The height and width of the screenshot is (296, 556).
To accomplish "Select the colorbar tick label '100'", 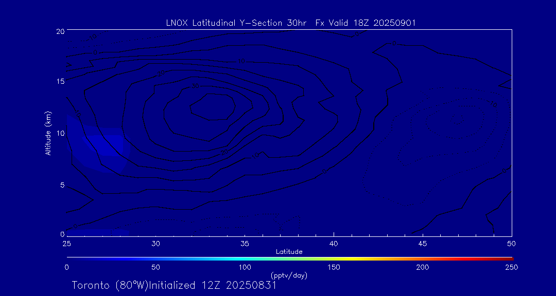I will (x=245, y=267).
